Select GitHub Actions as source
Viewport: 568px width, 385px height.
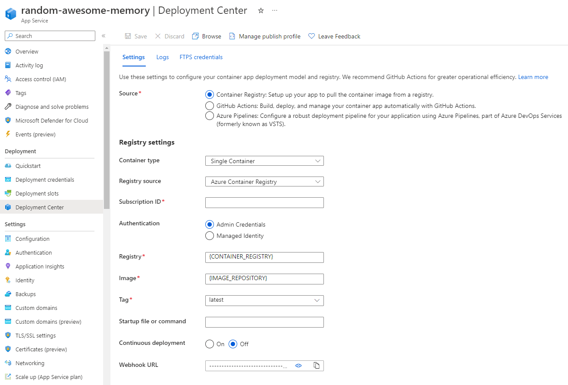(210, 106)
